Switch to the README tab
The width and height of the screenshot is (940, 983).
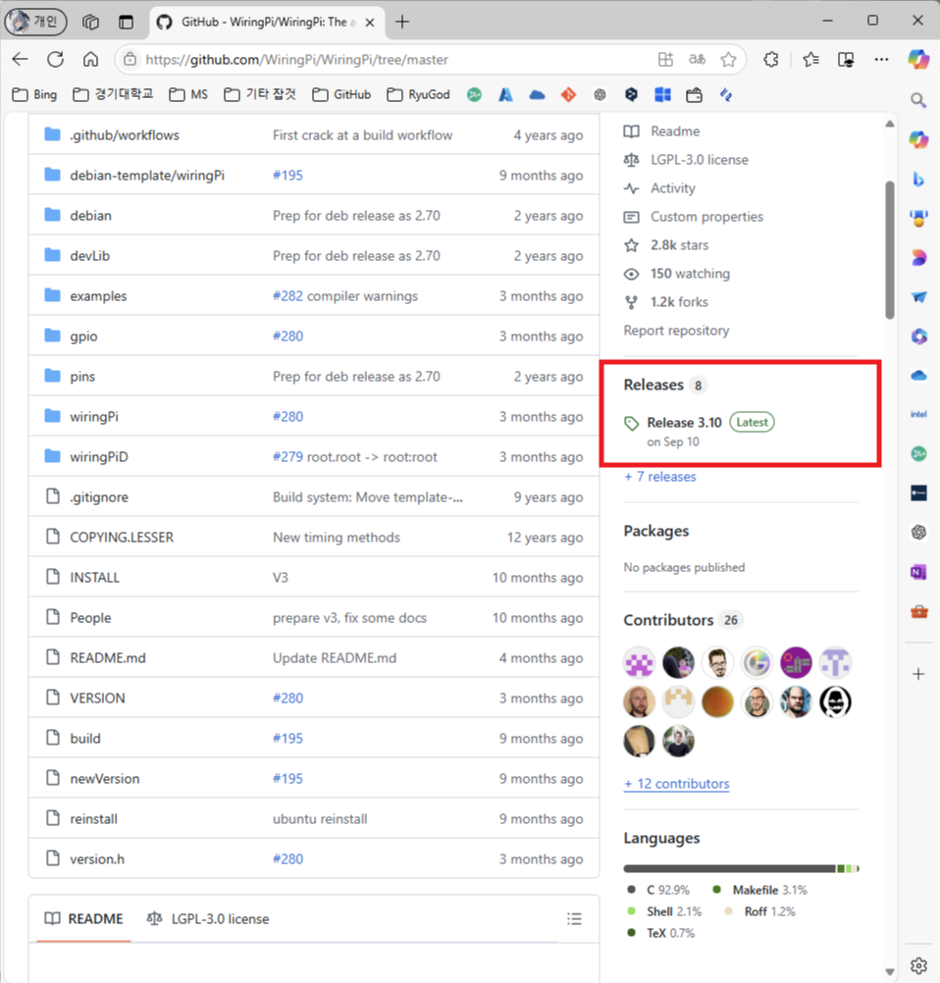coord(84,919)
